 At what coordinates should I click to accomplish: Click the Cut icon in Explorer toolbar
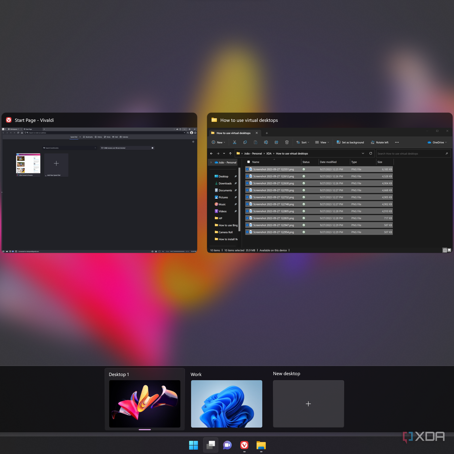[x=234, y=142]
